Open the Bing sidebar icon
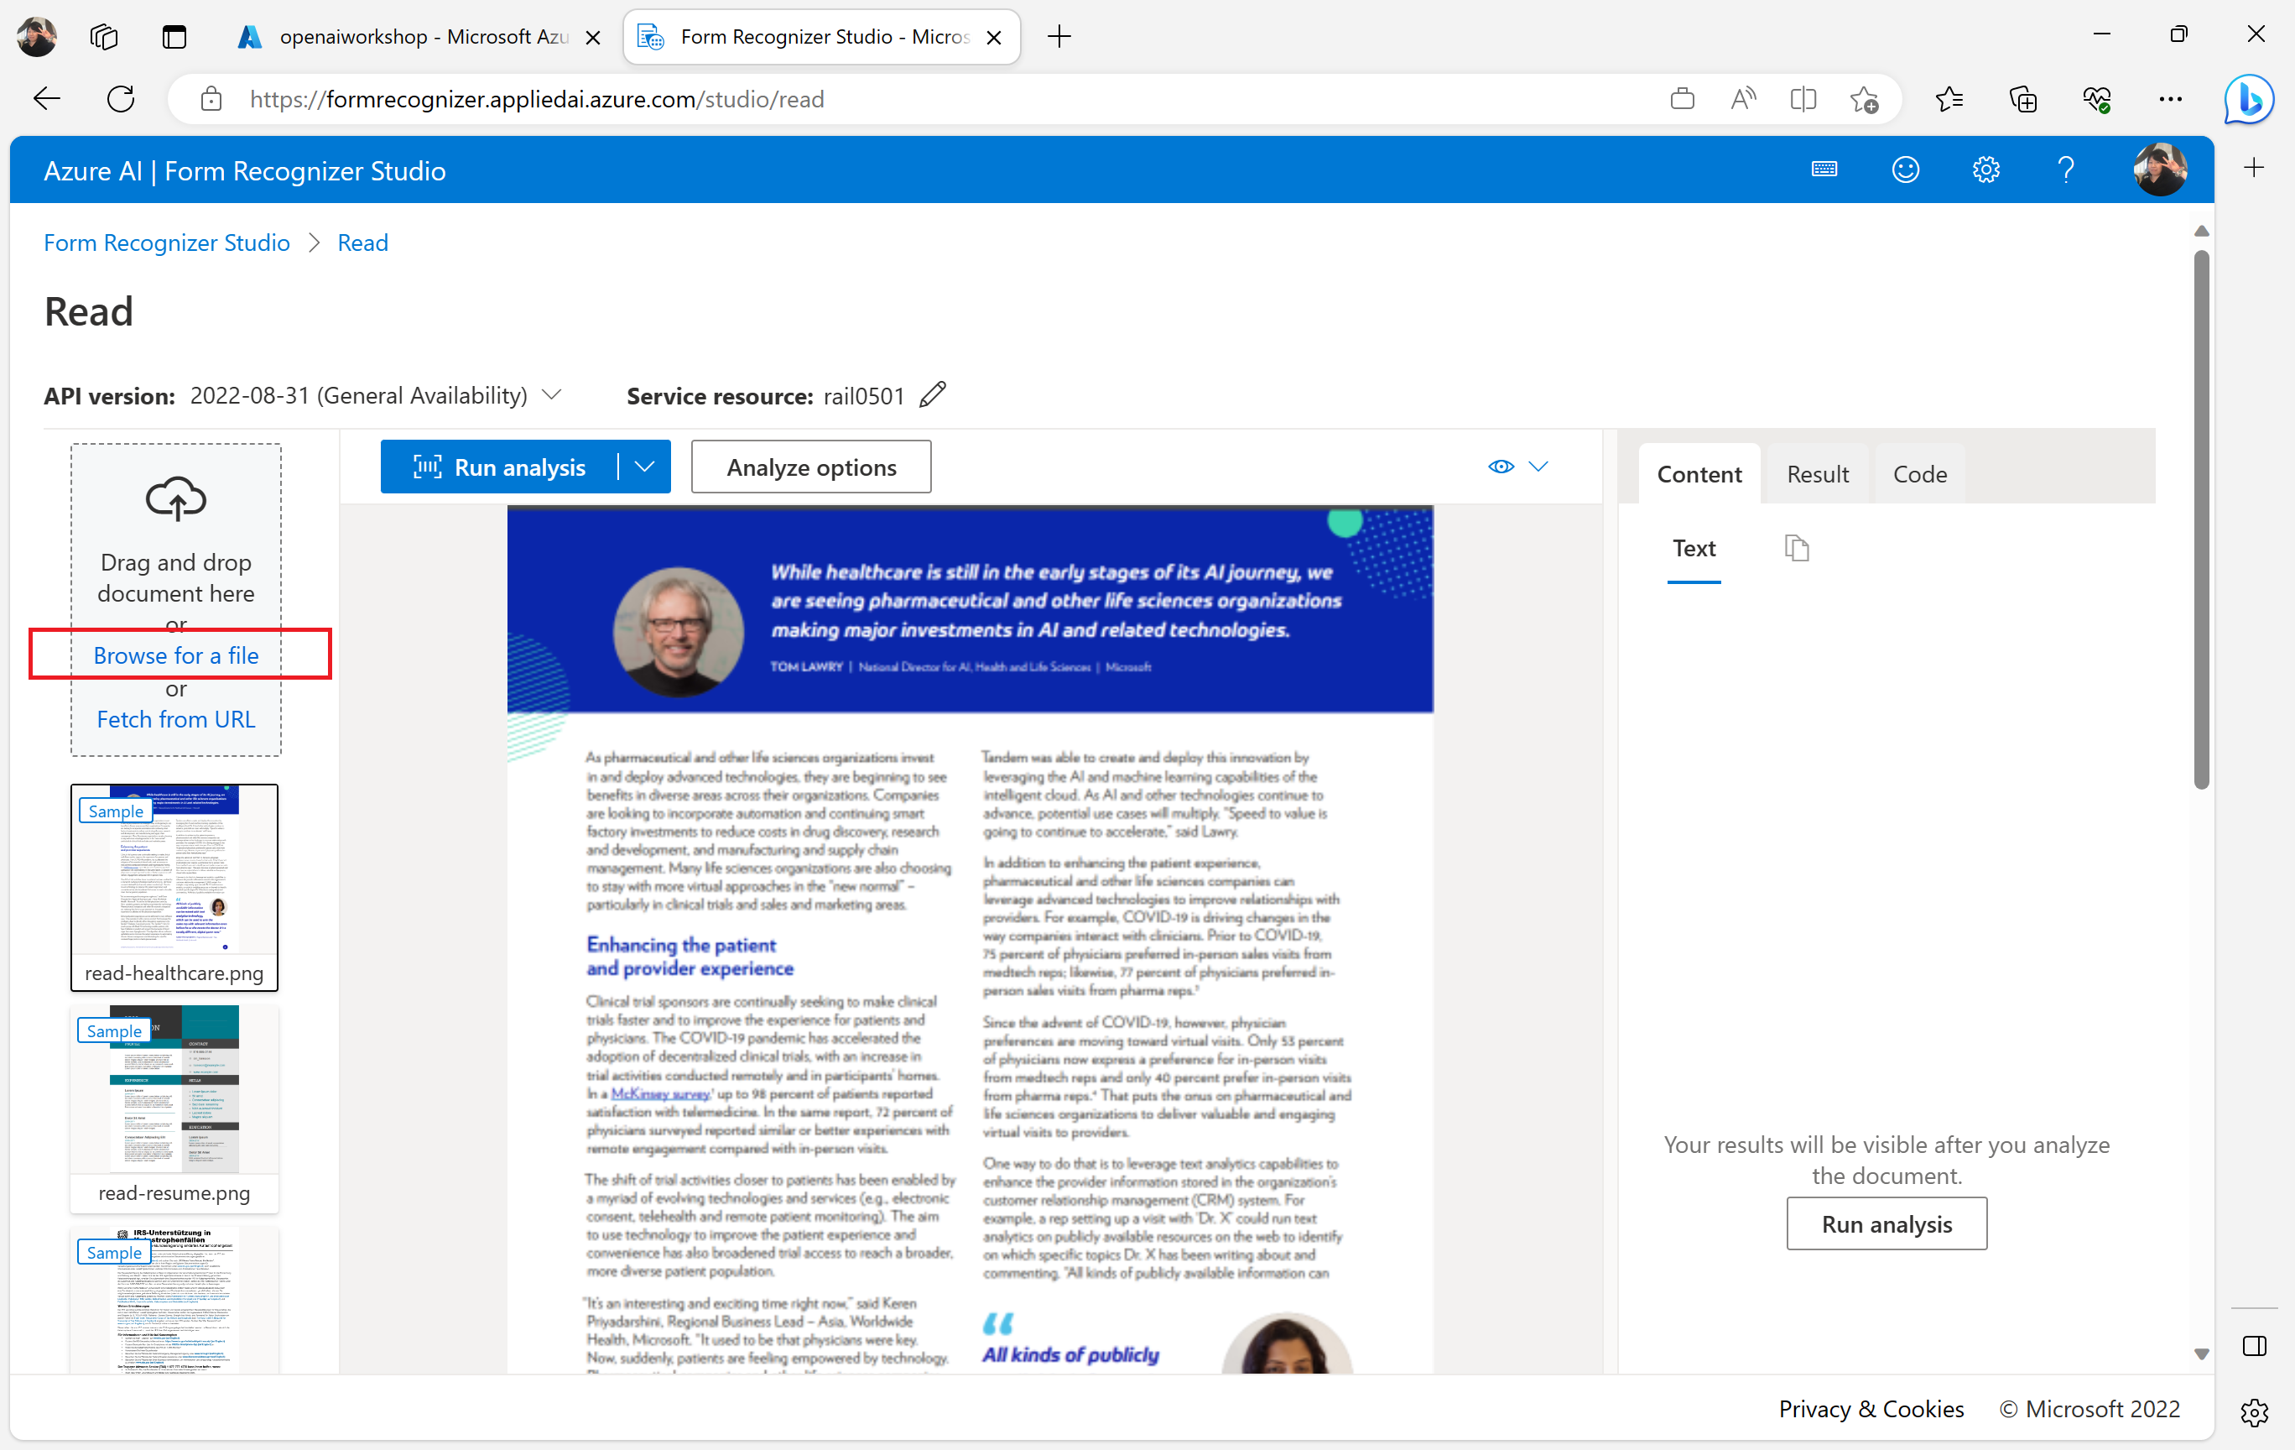Image resolution: width=2295 pixels, height=1450 pixels. click(x=2248, y=99)
